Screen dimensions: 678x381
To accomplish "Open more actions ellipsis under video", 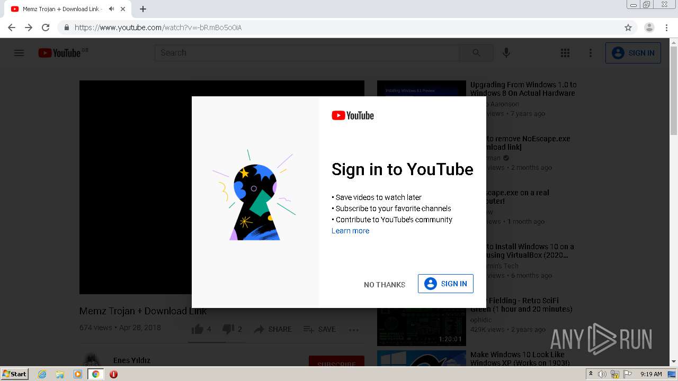I will (354, 330).
